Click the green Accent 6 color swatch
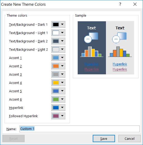The height and width of the screenshot is (145, 143). [56, 99]
